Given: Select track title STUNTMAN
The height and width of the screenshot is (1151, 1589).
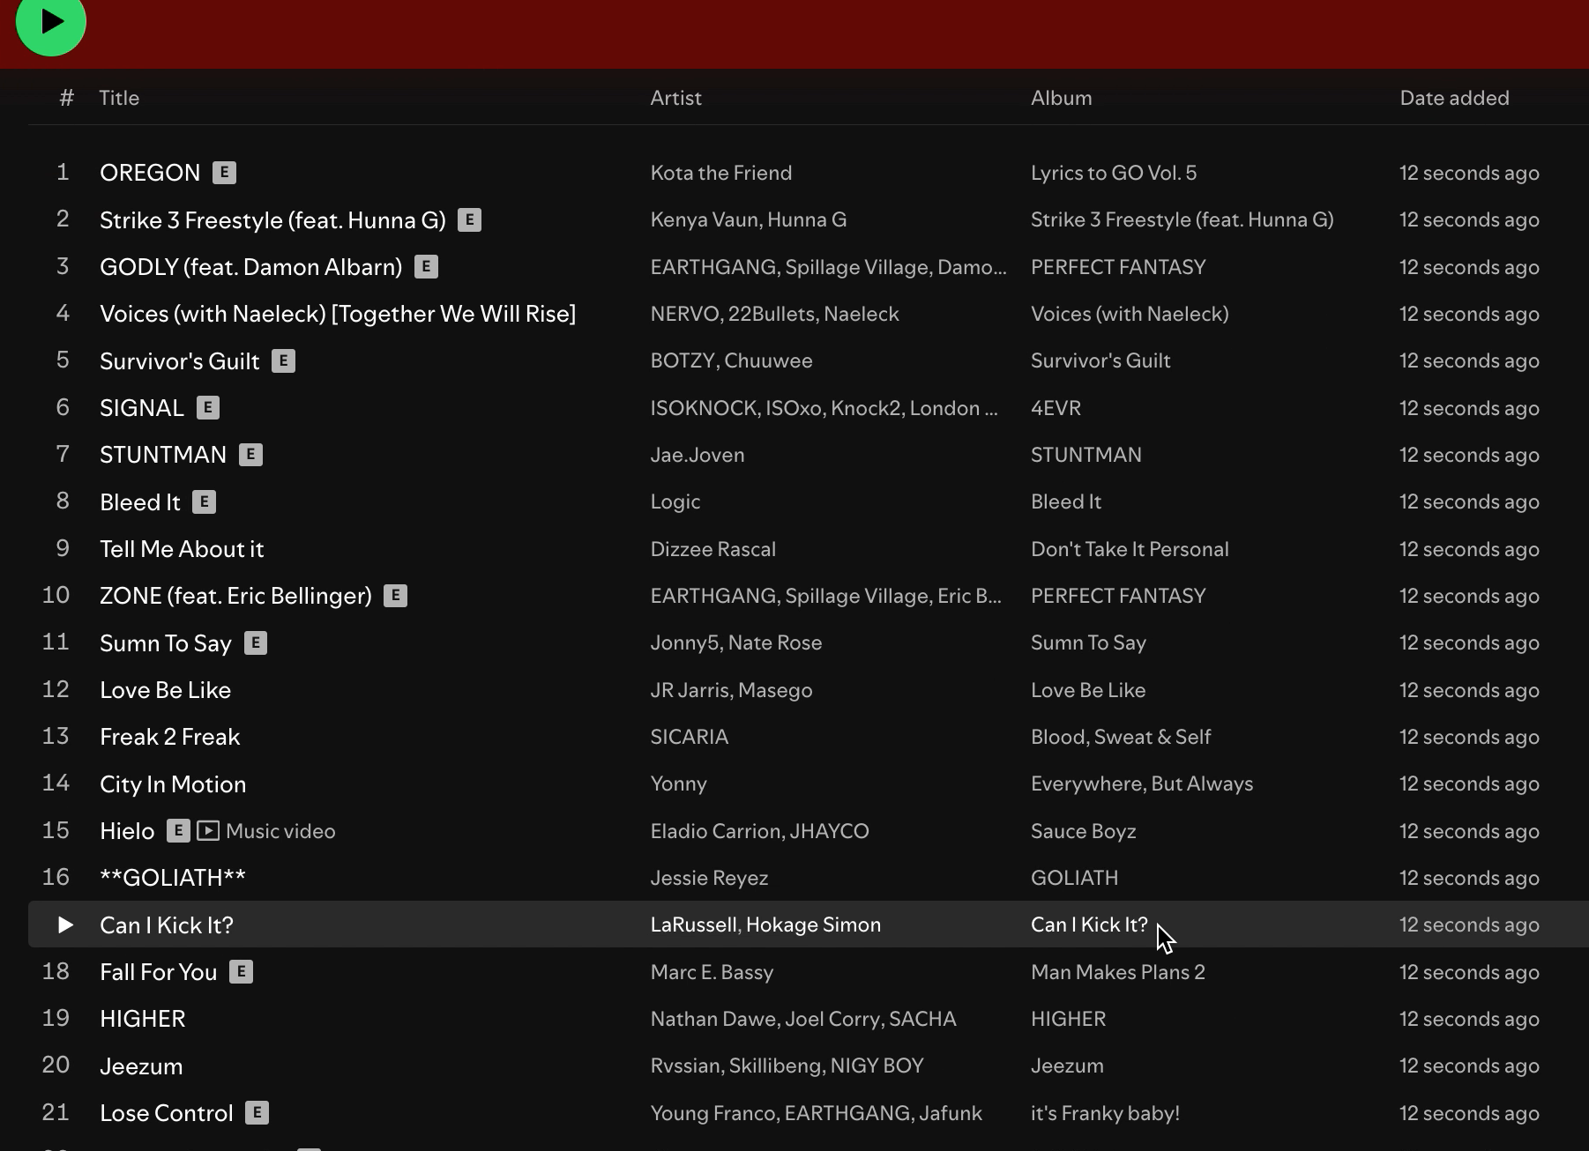Looking at the screenshot, I should pos(163,455).
